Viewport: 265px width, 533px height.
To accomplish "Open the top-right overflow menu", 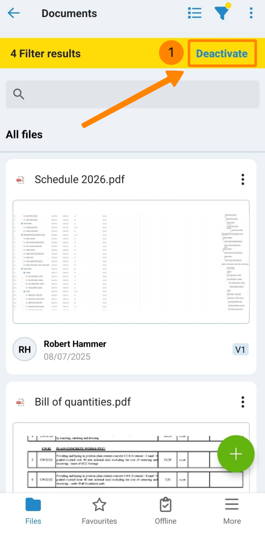I will coord(251,13).
